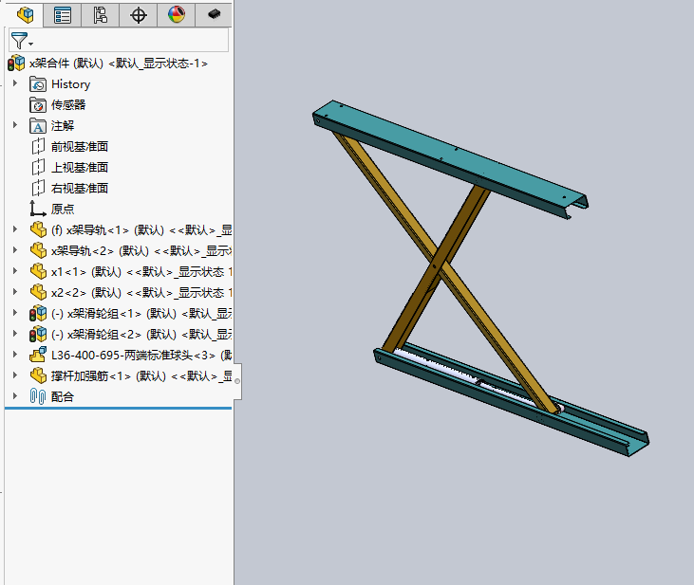Open the DisplayManager color ball tab
This screenshot has height=585, width=694.
click(177, 15)
